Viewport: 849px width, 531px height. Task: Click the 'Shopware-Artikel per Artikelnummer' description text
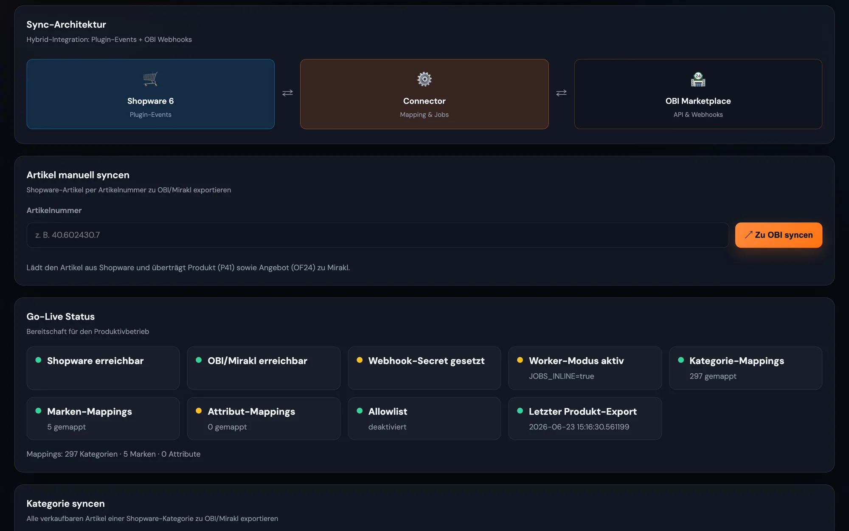click(129, 190)
